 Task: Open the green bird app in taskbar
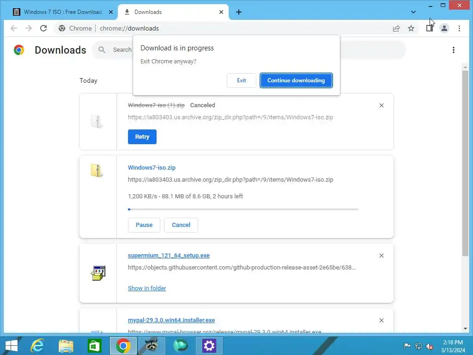coord(180,346)
